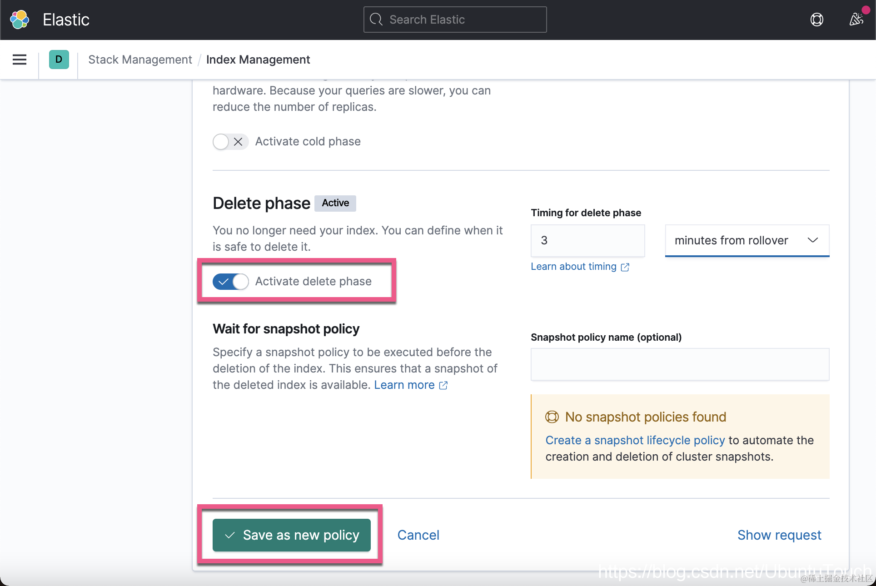Click external link icon beside Learn more
The image size is (876, 586).
443,385
